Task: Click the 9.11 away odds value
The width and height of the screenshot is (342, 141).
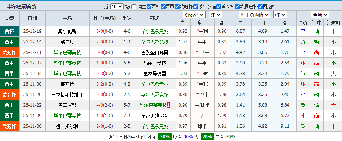Action: [x=285, y=126]
